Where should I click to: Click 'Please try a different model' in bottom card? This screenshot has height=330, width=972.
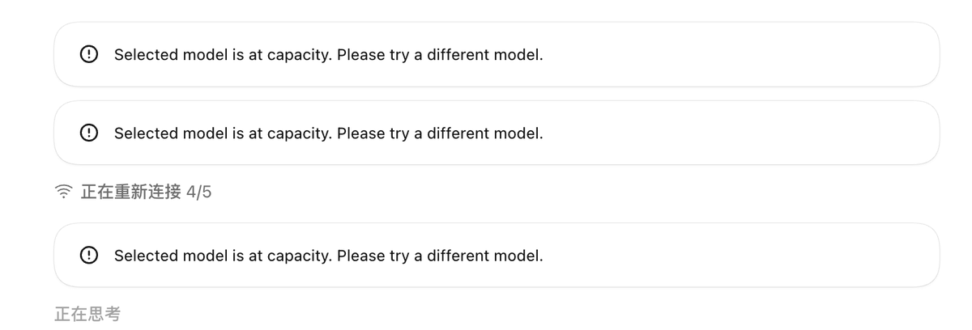(440, 256)
